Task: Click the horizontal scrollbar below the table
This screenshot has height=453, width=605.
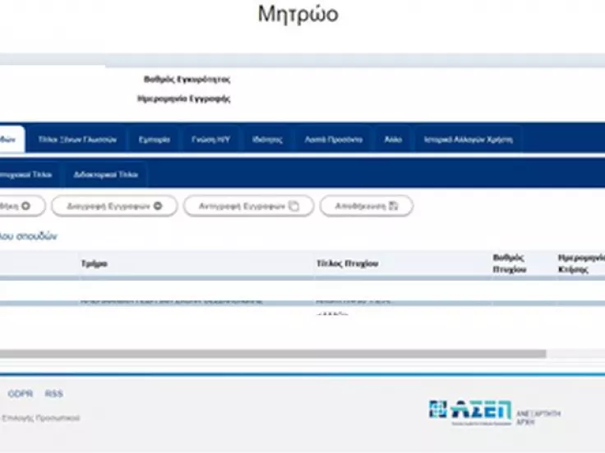Action: click(x=271, y=355)
